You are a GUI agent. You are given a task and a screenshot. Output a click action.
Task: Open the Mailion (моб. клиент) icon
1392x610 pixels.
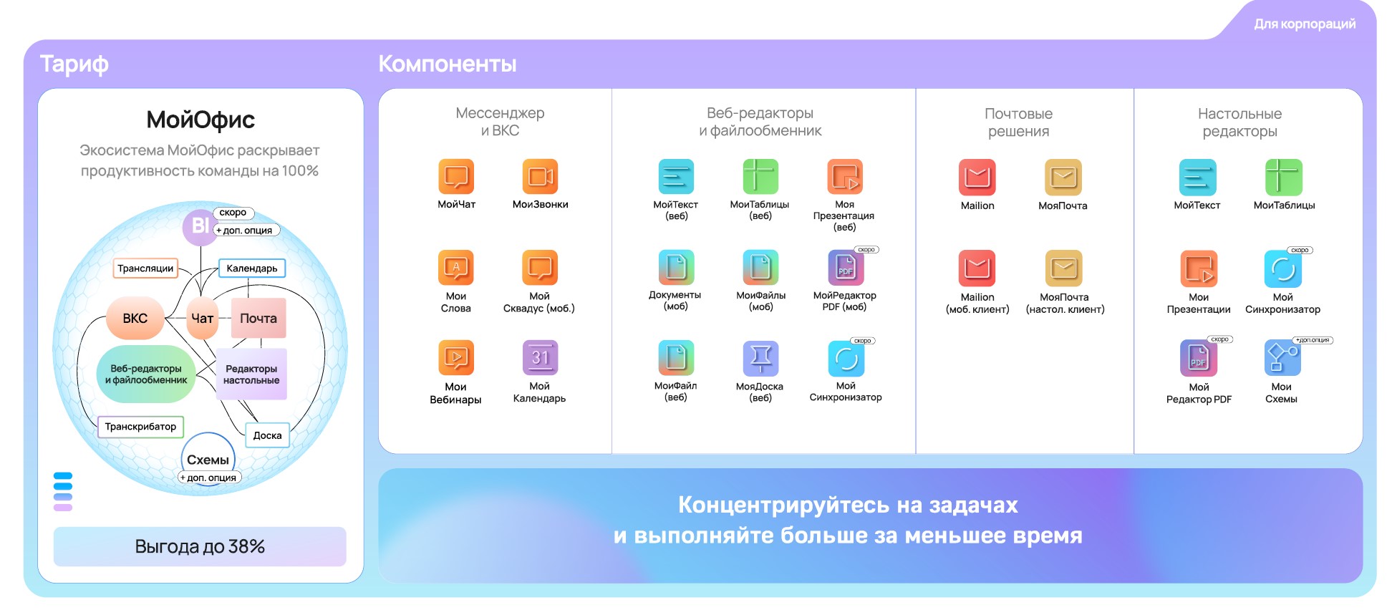(977, 268)
